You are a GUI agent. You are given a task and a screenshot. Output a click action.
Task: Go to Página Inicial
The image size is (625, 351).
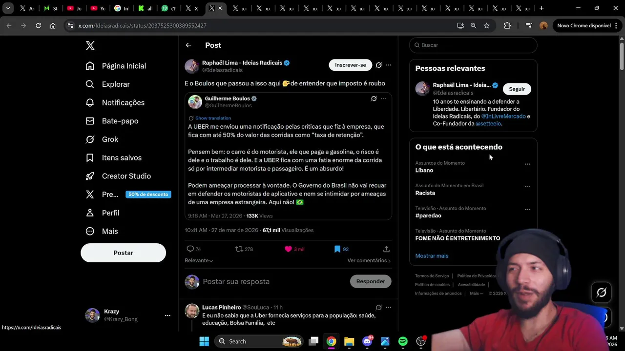pyautogui.click(x=116, y=66)
